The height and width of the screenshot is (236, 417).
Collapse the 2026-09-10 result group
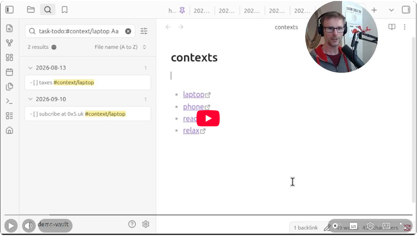(30, 99)
